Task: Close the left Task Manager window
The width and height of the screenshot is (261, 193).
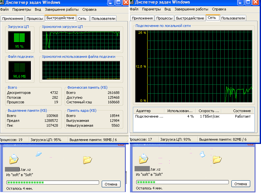Action: click(126, 3)
